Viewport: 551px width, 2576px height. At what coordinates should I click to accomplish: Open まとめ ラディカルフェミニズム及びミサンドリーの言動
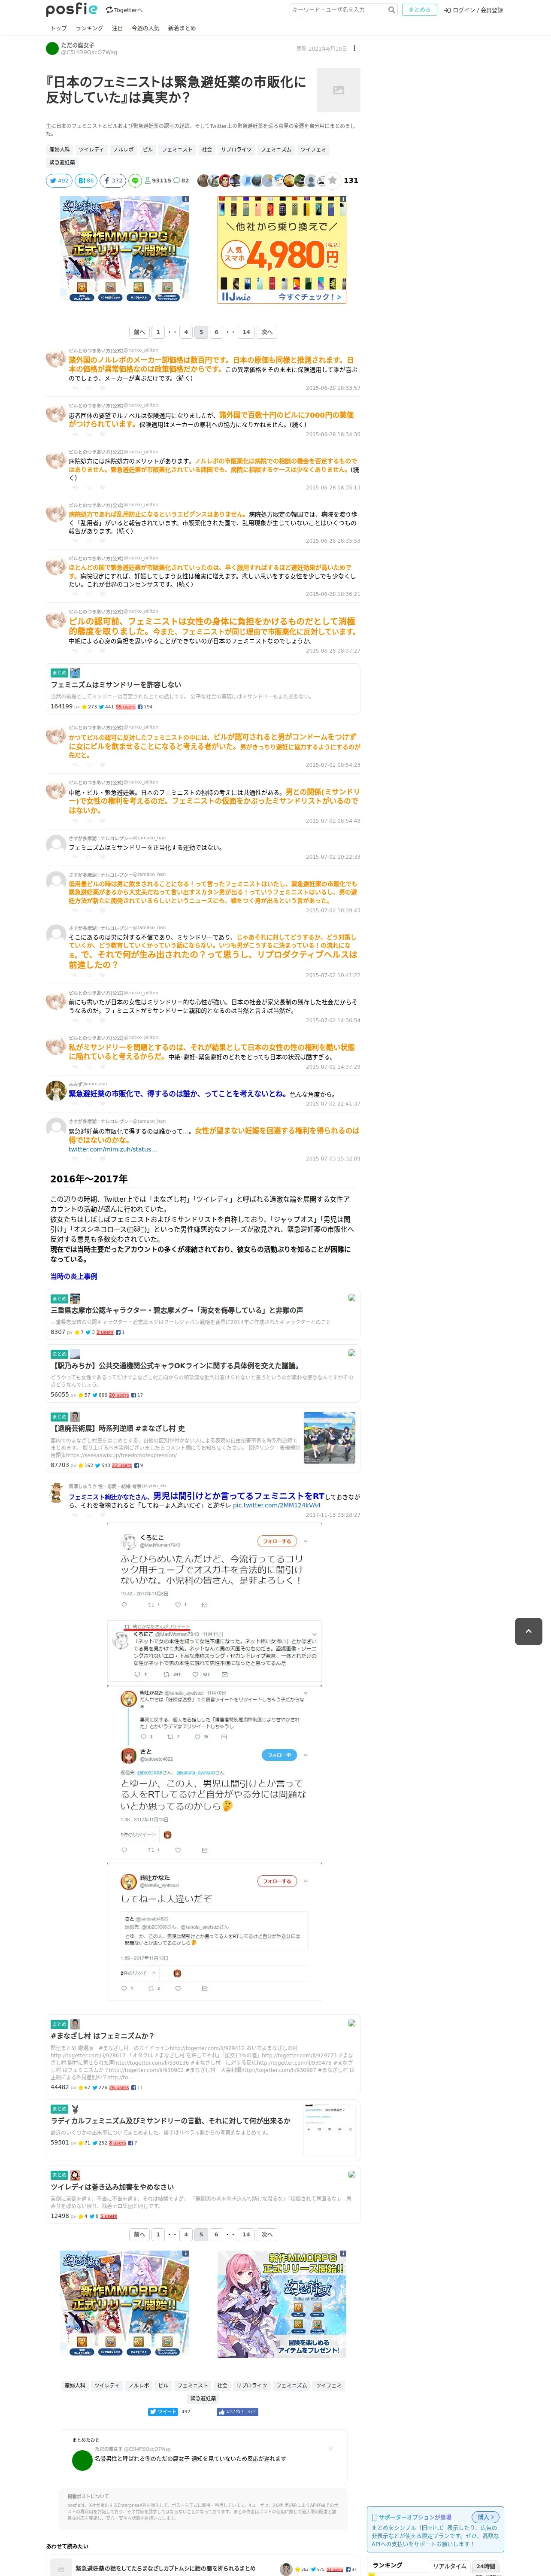coord(170,2120)
